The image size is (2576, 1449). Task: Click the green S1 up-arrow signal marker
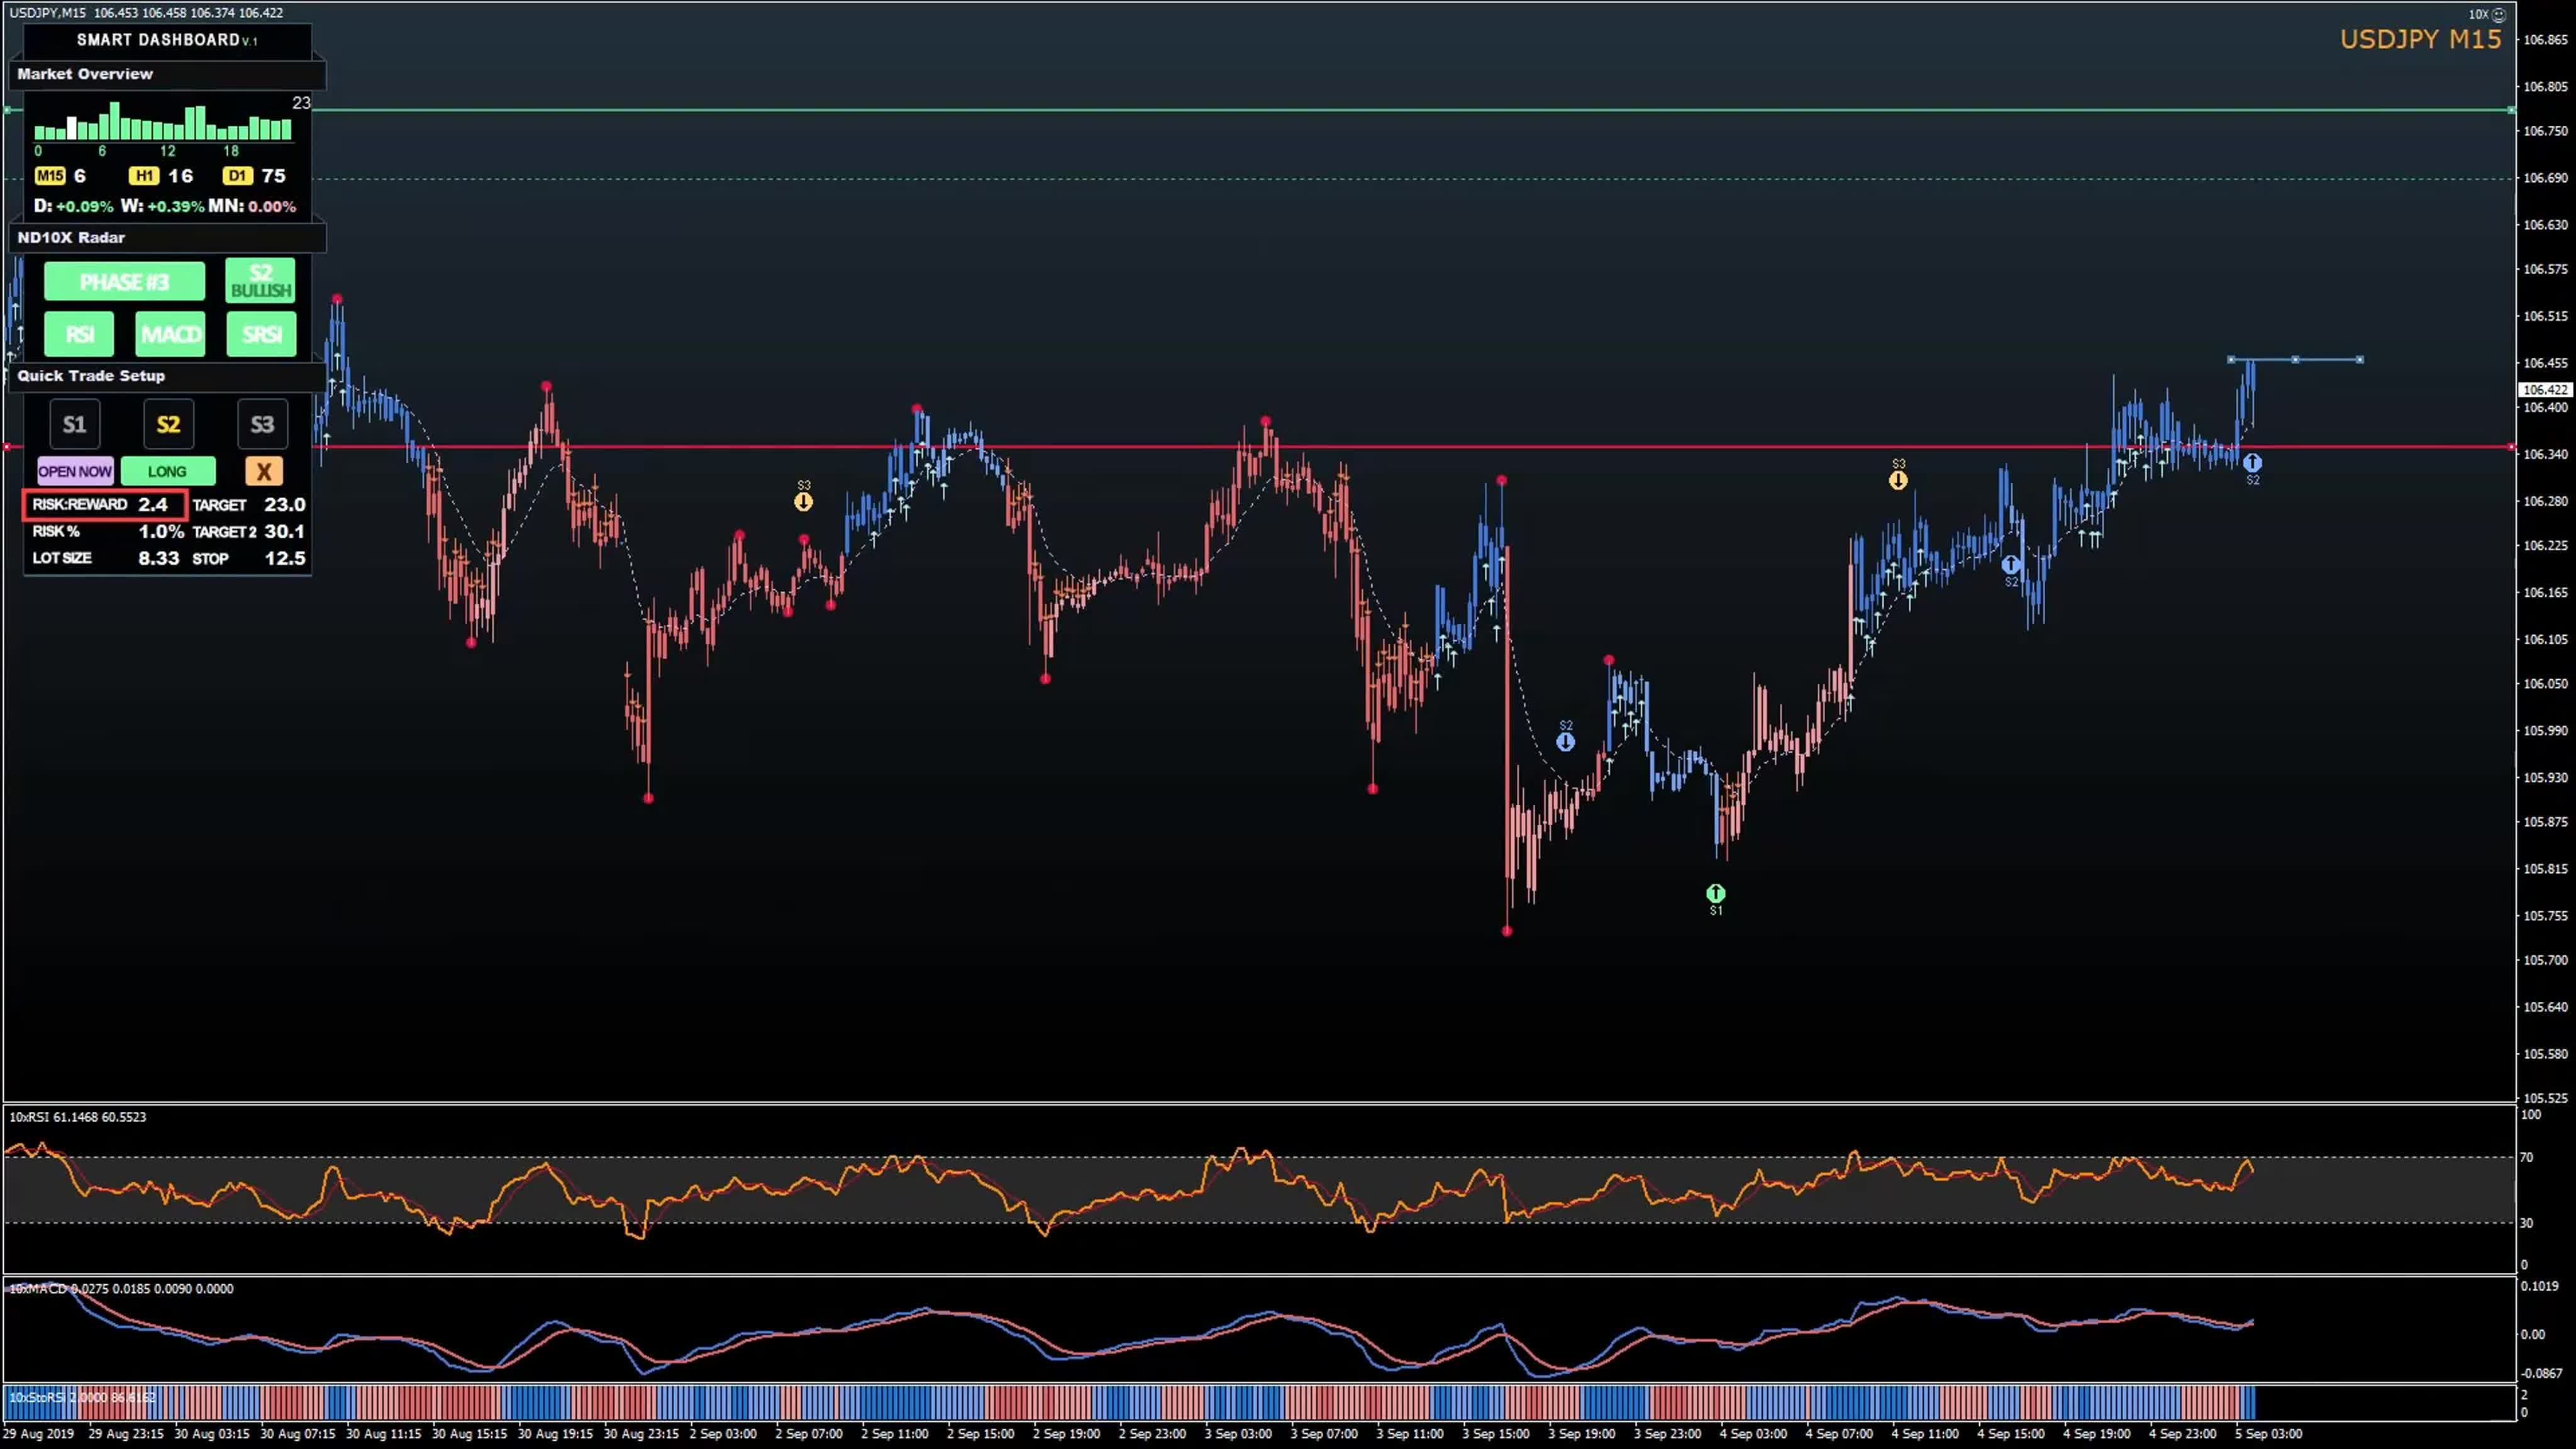pyautogui.click(x=1715, y=893)
